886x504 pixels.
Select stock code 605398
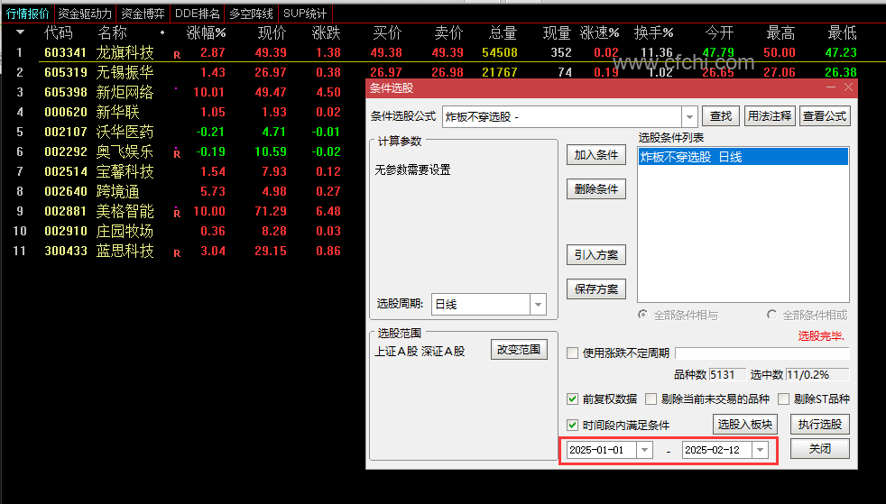(x=66, y=92)
